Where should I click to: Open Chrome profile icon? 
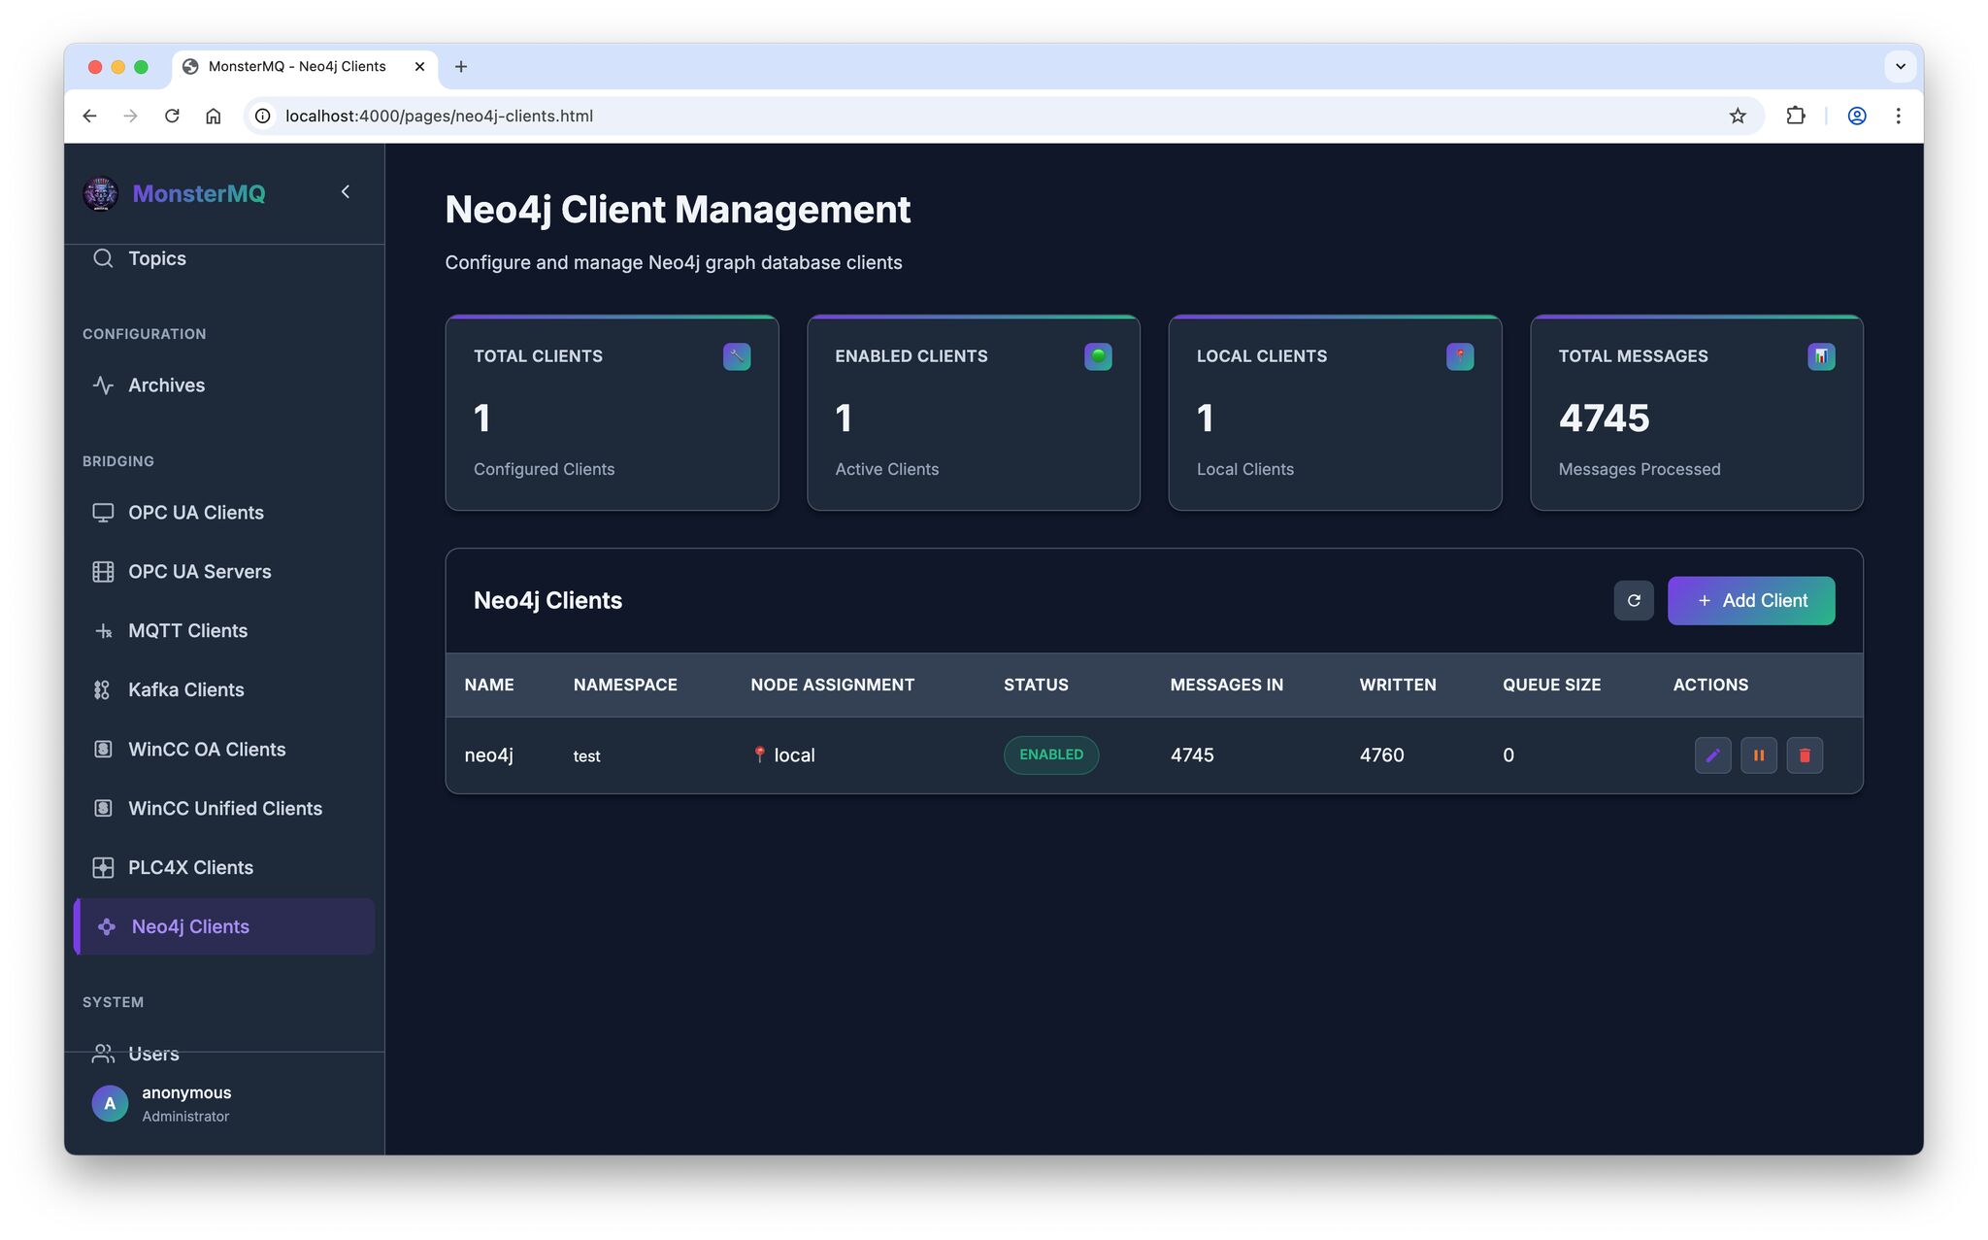[1856, 116]
